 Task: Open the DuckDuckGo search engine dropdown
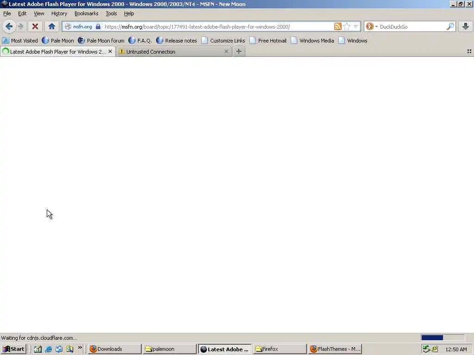(x=372, y=26)
